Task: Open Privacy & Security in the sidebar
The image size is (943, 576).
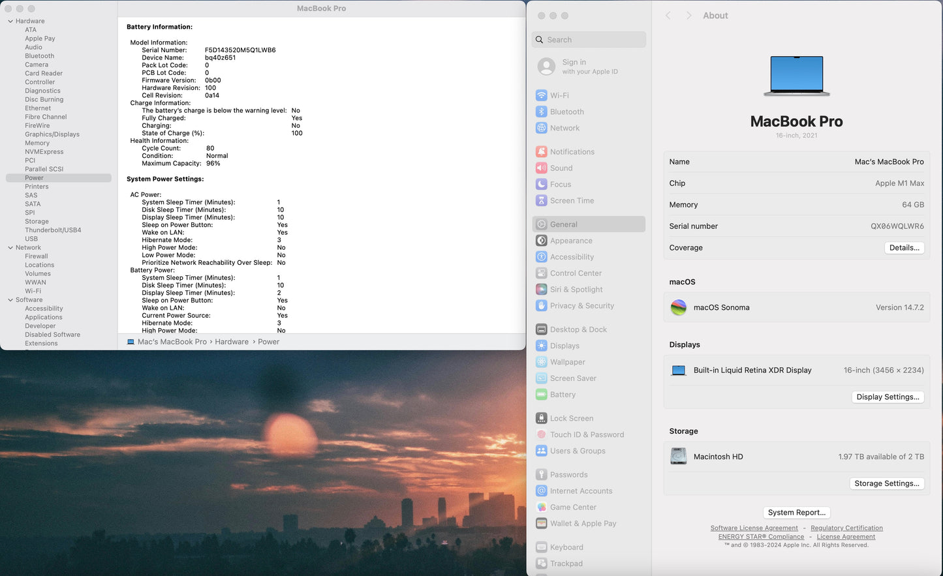Action: (581, 306)
